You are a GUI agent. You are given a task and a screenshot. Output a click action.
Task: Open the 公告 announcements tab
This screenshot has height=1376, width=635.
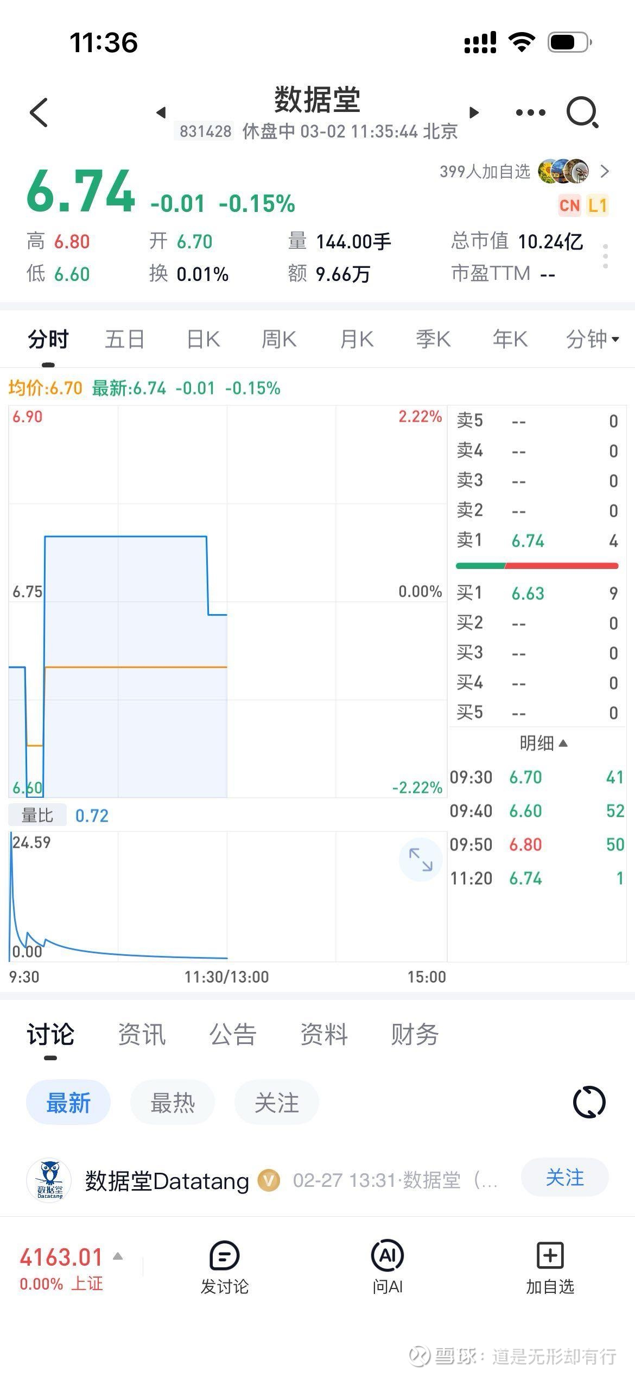click(x=233, y=1034)
